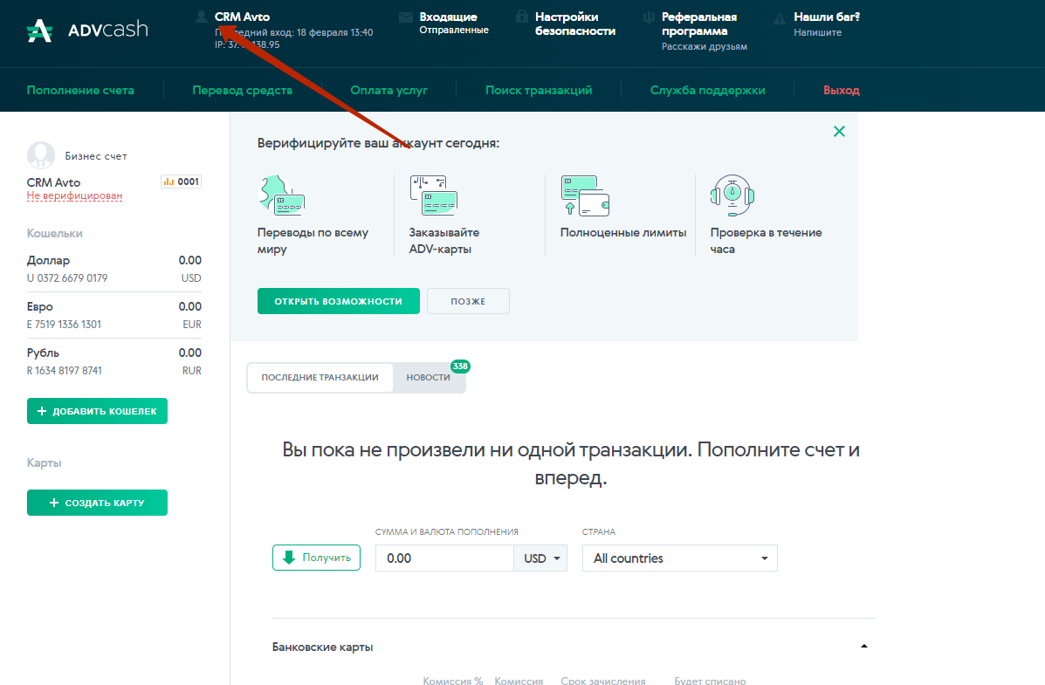
Task: Close the verification banner
Action: point(839,132)
